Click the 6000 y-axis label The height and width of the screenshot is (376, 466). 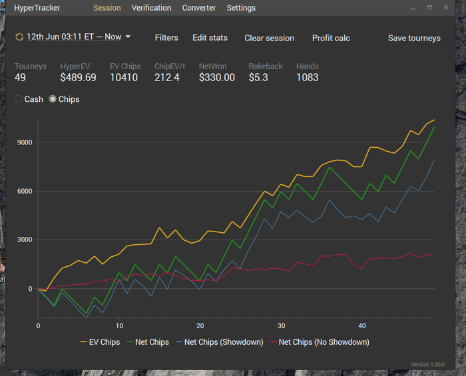[25, 191]
